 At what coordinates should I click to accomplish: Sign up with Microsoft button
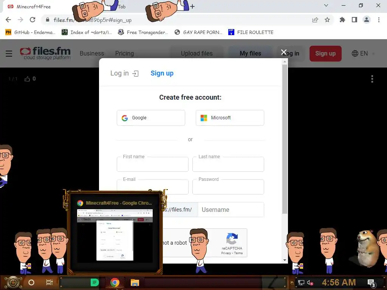point(230,118)
